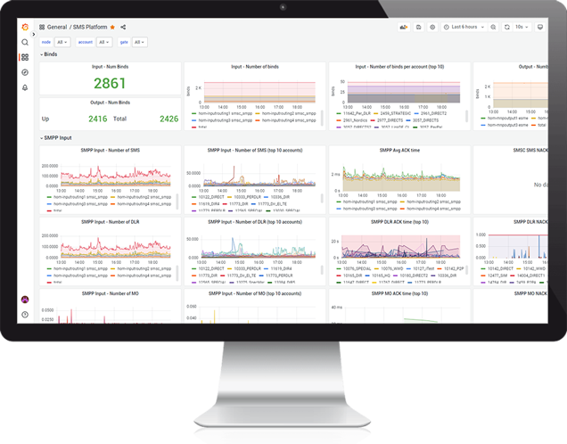The width and height of the screenshot is (567, 444).
Task: Click the Add panel icon
Action: (x=404, y=27)
